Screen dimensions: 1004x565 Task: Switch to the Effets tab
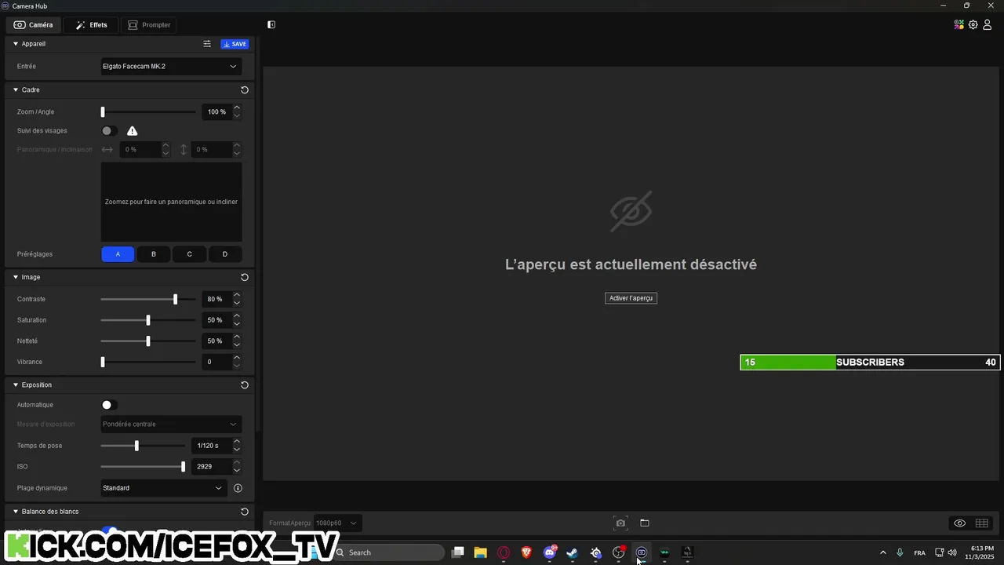91,25
